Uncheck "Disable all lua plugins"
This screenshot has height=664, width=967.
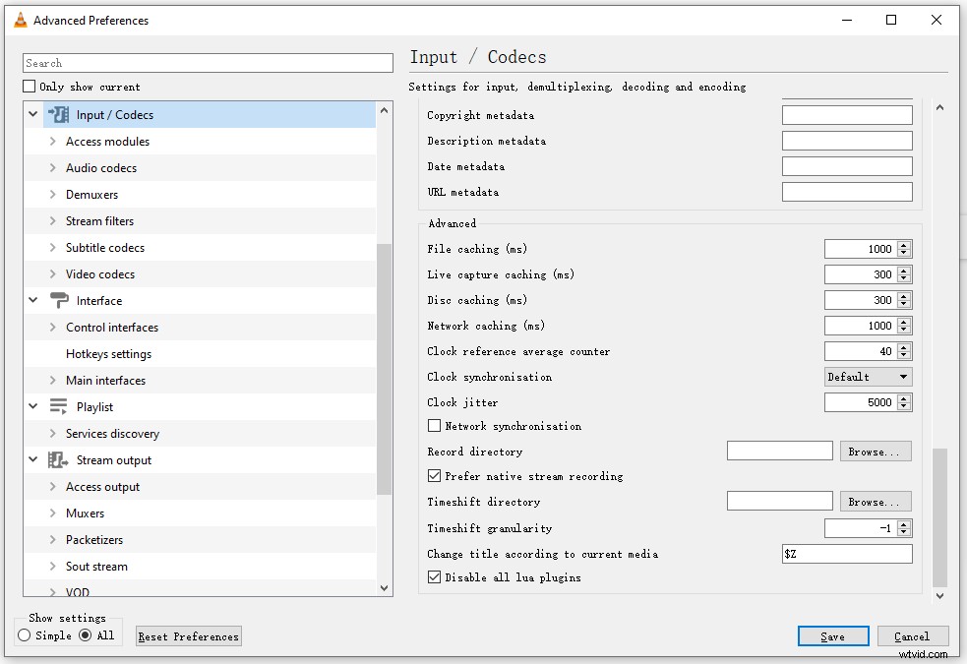(x=435, y=577)
